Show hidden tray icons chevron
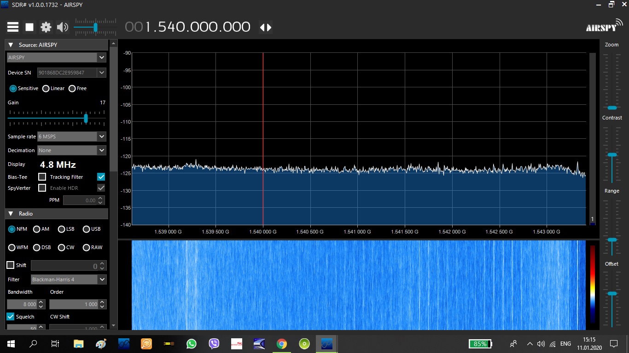Viewport: 629px width, 353px height. (x=530, y=344)
